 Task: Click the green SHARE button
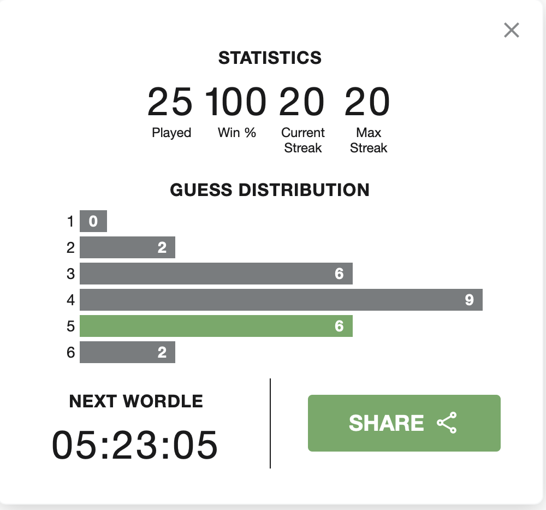[404, 423]
